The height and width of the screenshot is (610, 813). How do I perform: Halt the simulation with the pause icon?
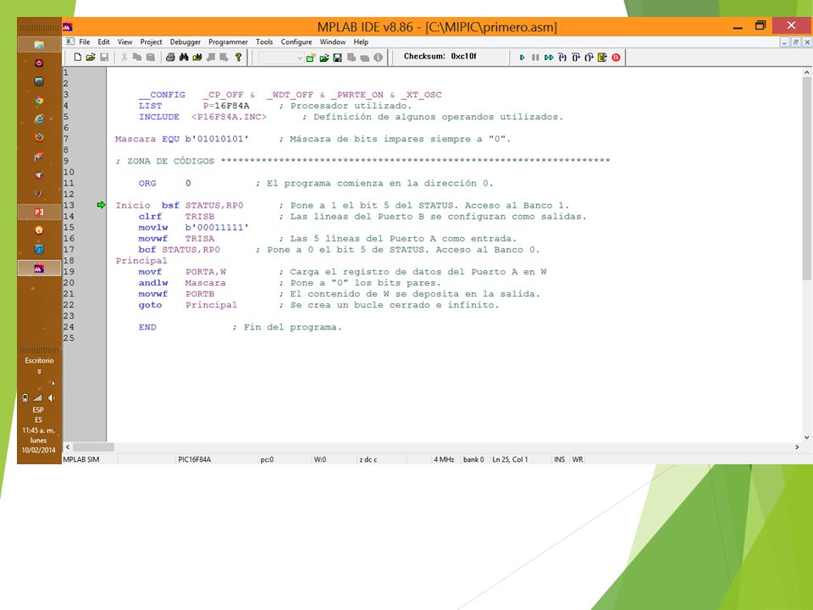tap(535, 58)
